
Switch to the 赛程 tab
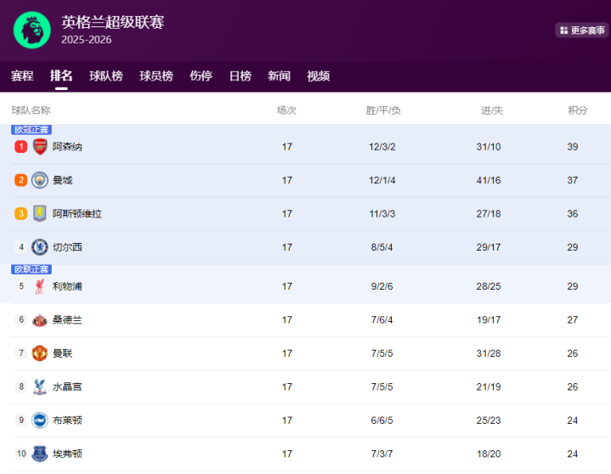point(22,76)
